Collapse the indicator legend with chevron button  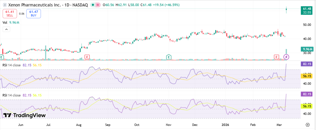(6, 29)
